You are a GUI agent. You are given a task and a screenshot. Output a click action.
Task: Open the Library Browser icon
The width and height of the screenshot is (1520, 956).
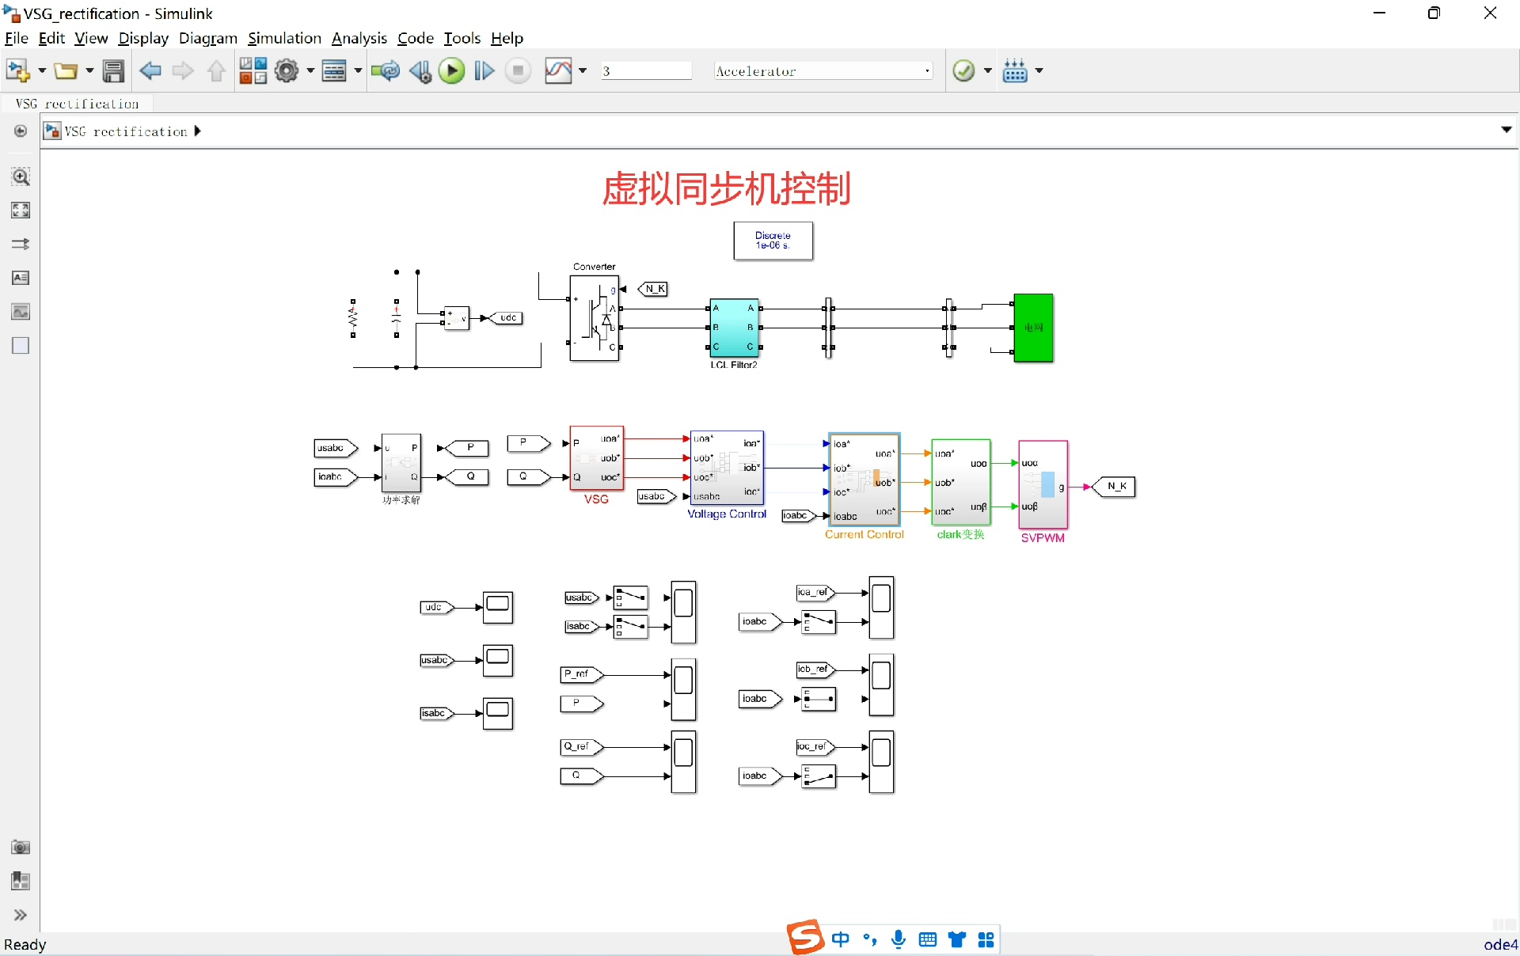(253, 71)
